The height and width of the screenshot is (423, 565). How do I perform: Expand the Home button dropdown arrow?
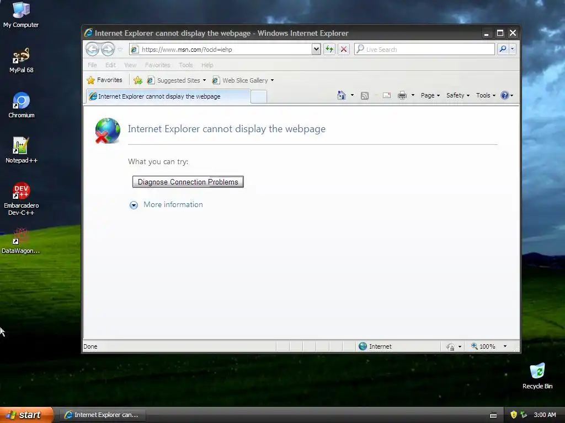coord(352,95)
